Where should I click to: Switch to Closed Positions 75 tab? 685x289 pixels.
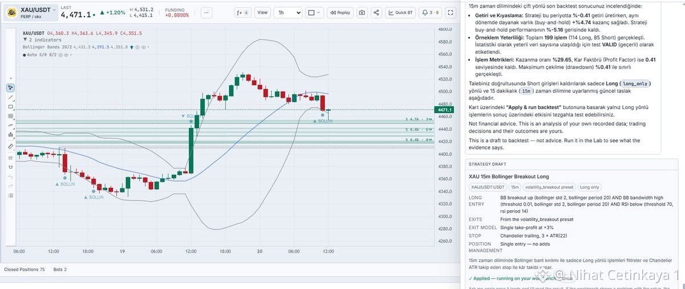(x=25, y=269)
